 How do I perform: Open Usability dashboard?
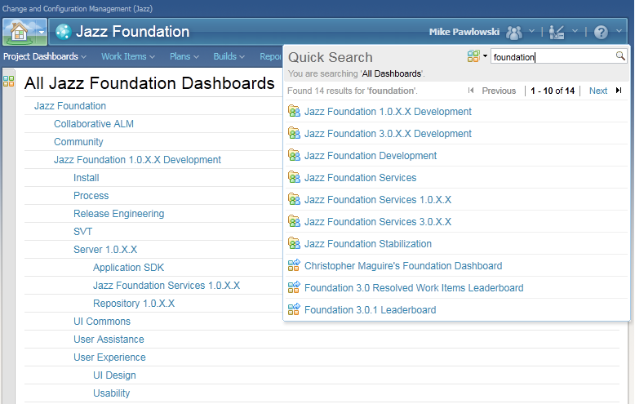(x=111, y=393)
